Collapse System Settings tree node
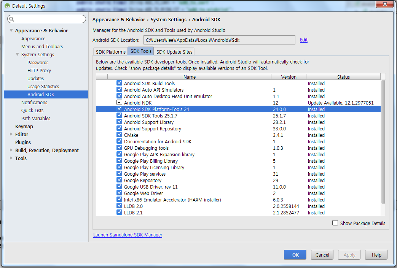The width and height of the screenshot is (397, 268). tap(17, 54)
